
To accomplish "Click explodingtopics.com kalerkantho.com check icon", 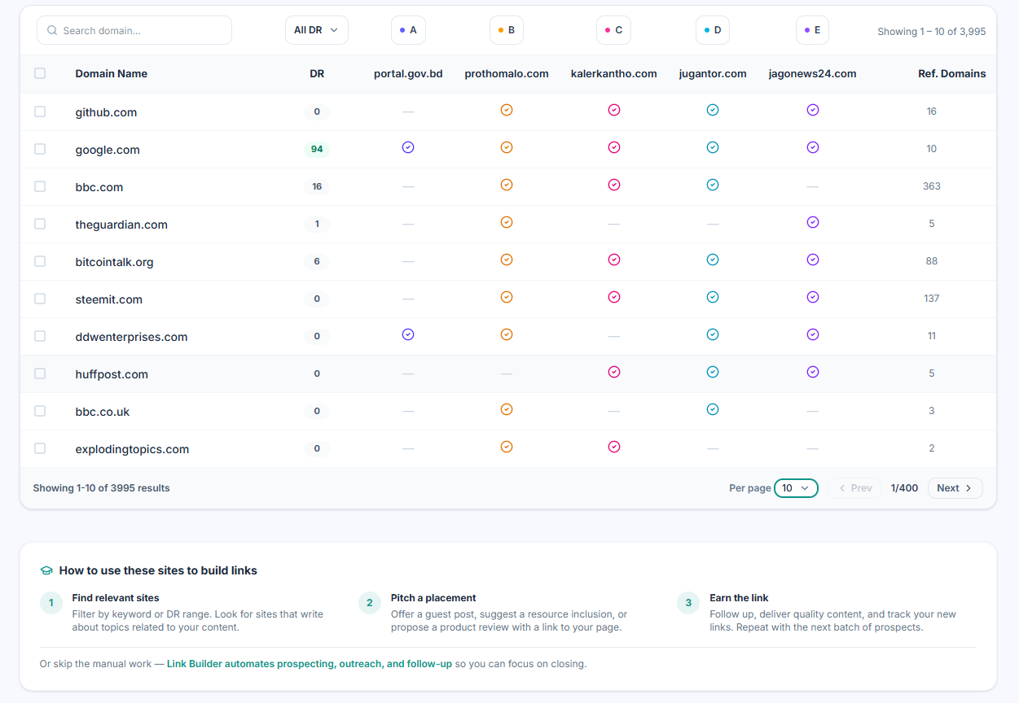I will click(x=614, y=447).
